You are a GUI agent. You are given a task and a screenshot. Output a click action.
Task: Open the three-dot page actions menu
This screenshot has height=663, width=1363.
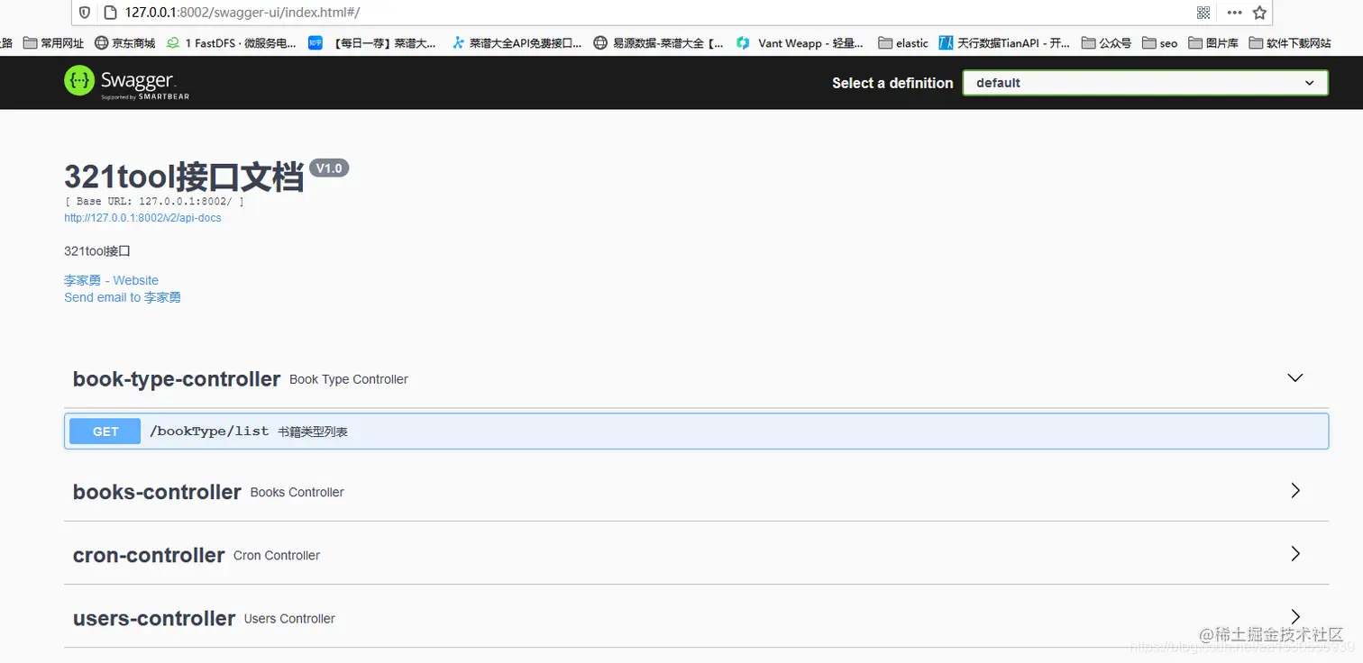[x=1234, y=13]
